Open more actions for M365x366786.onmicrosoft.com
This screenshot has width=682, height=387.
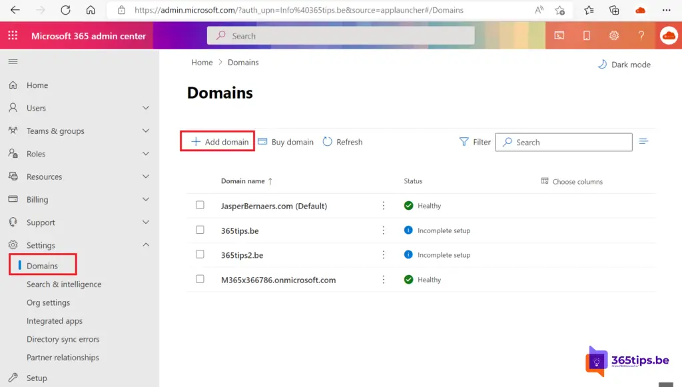383,280
